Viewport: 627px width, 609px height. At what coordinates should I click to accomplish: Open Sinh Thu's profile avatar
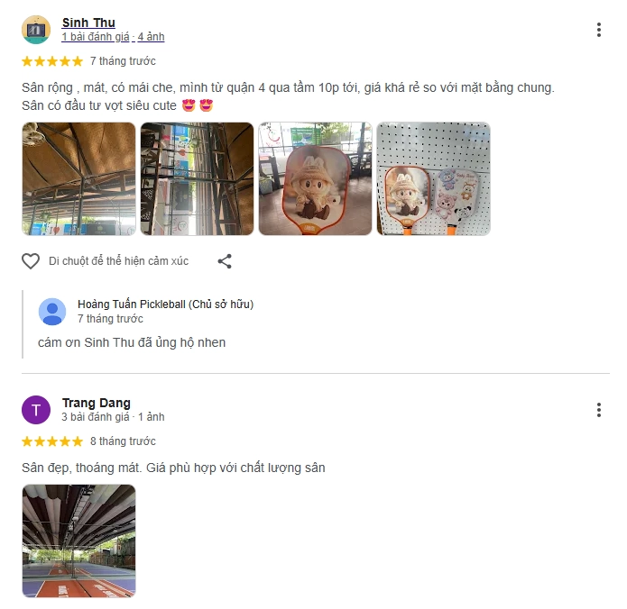[36, 30]
